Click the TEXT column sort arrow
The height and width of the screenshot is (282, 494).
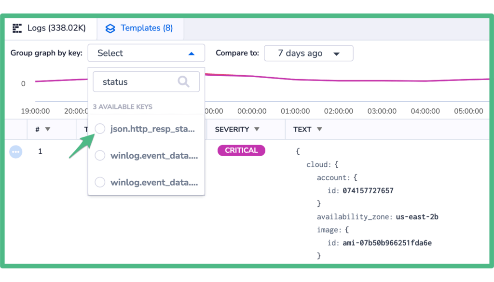(x=319, y=129)
